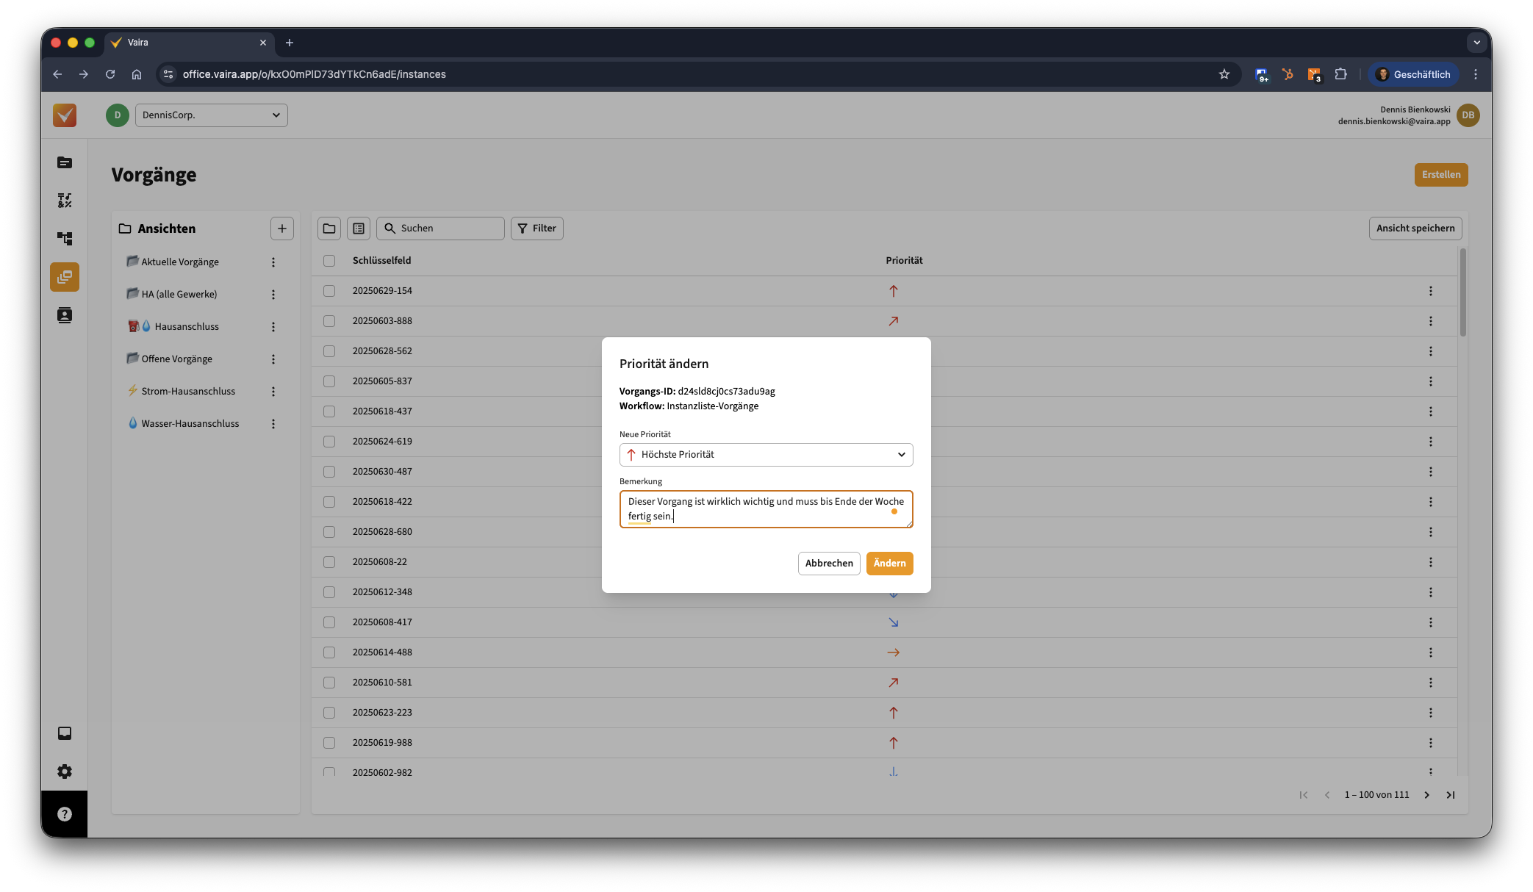Expand the DennisCorp. organization selector

tap(212, 115)
